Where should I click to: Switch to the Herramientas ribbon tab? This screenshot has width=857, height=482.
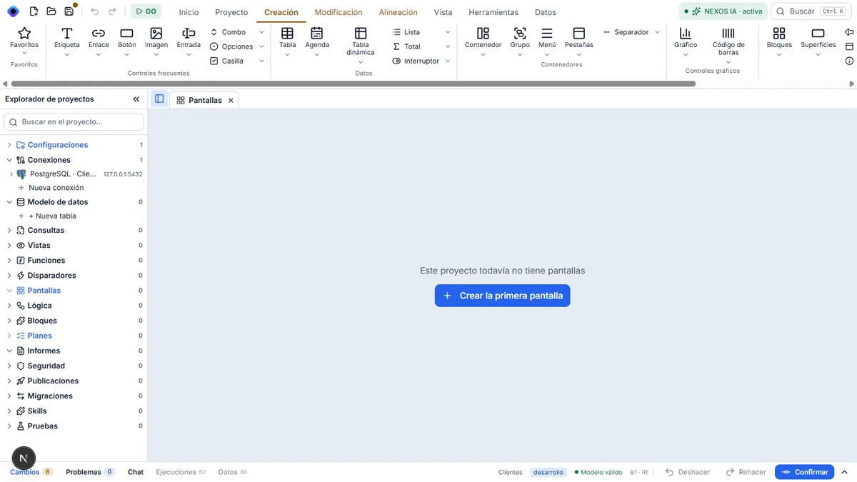pyautogui.click(x=493, y=12)
